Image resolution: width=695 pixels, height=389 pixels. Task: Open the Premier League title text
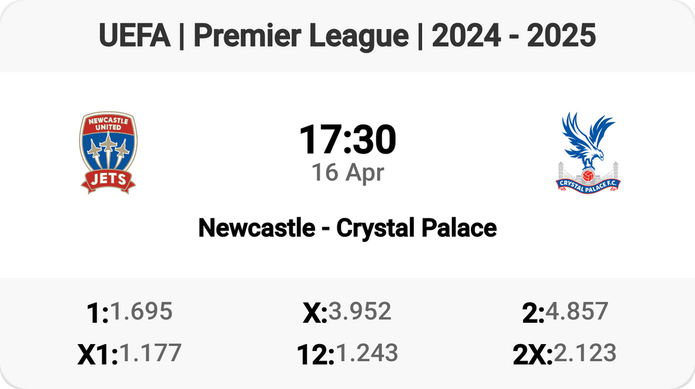(x=301, y=37)
